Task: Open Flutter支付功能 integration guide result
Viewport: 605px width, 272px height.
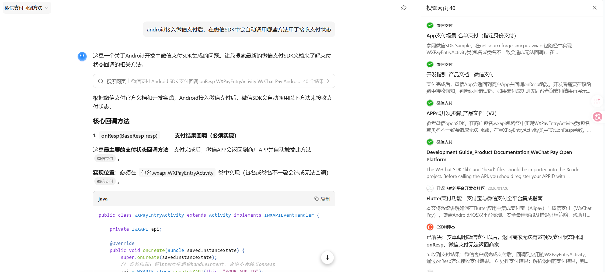Action: point(484,198)
